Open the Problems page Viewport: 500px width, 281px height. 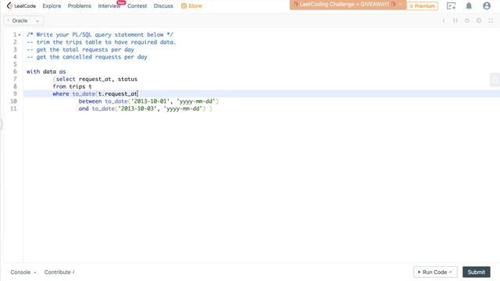80,5
